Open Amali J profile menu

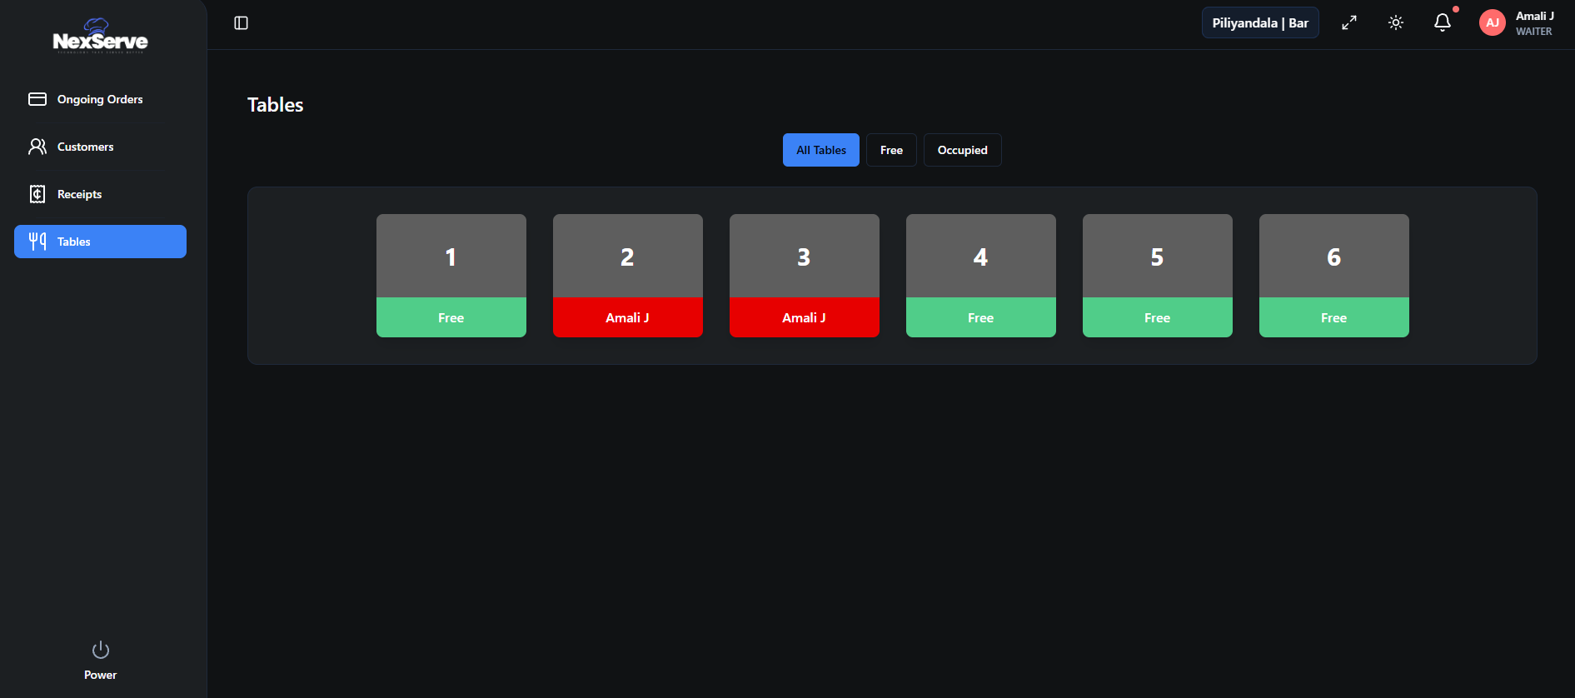click(1534, 23)
